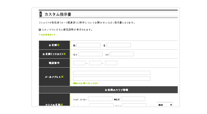Click the round help icon before にオンマウス text
The image size is (207, 114).
[40, 30]
